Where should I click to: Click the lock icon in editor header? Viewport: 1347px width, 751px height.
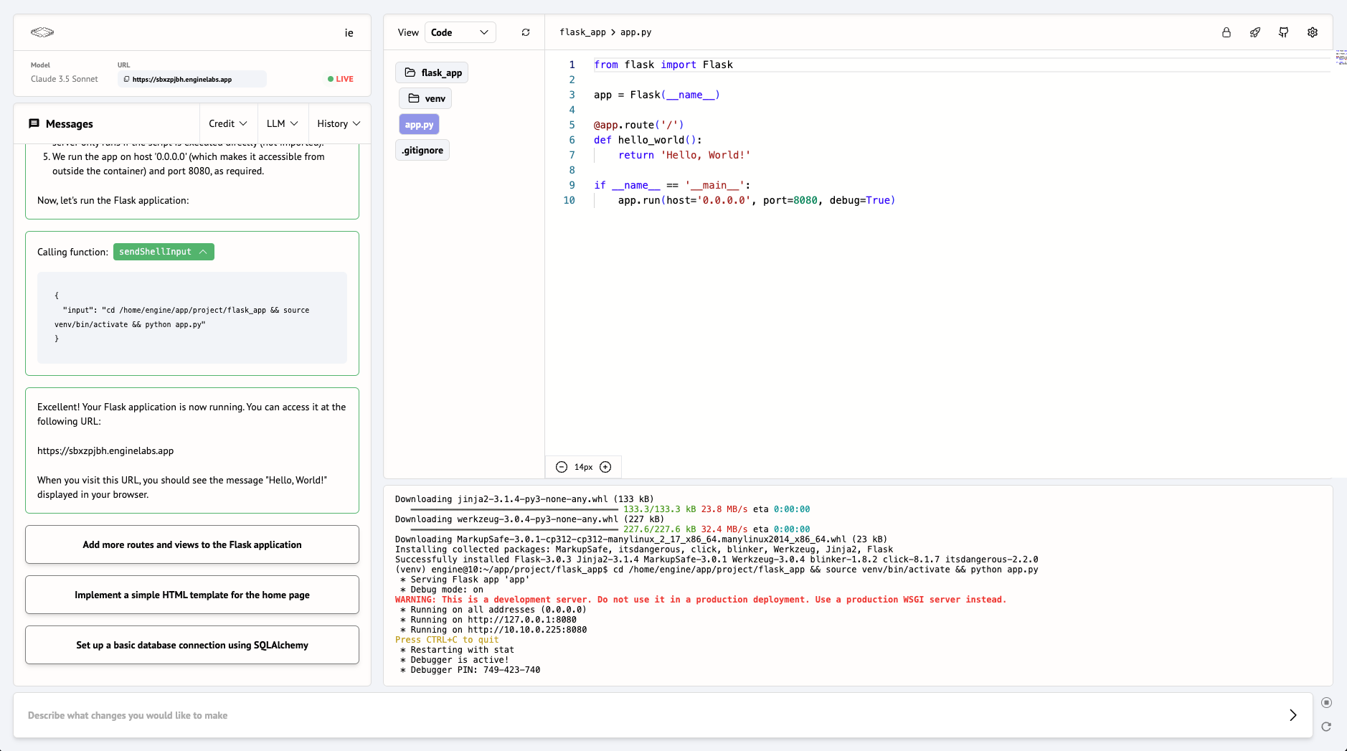[x=1227, y=32]
